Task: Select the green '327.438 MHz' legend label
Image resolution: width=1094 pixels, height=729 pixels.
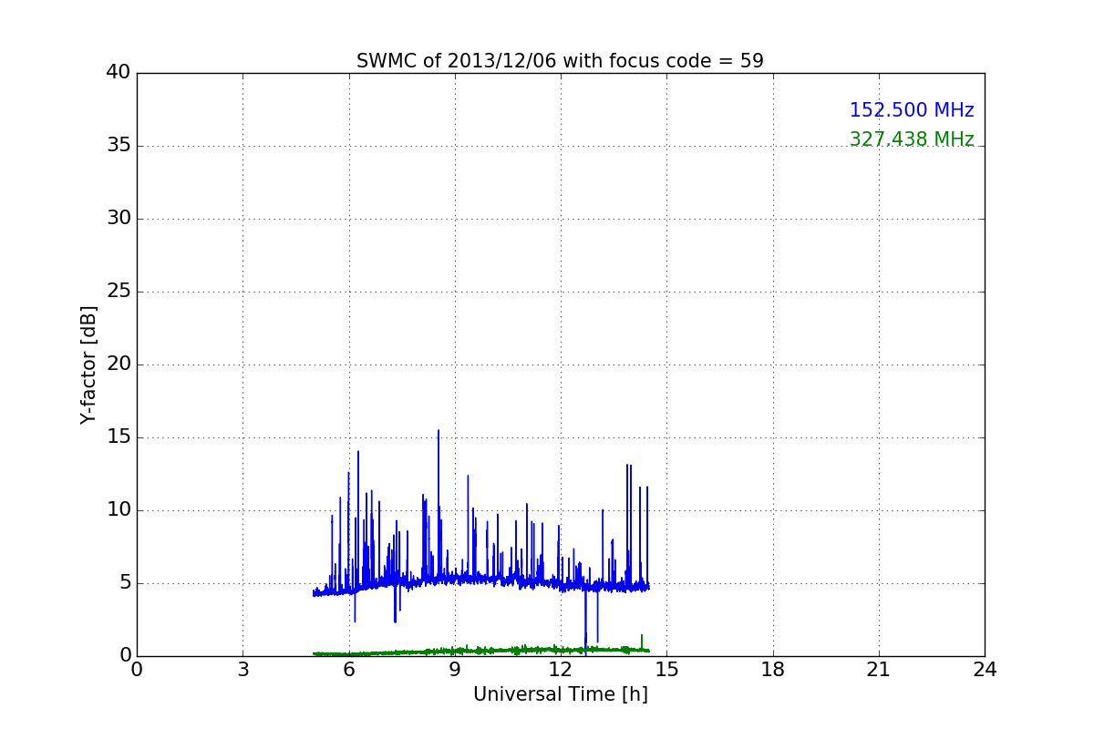Action: (x=912, y=139)
